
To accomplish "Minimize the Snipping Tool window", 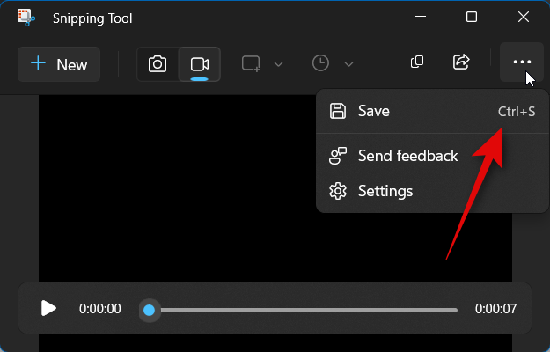I will click(420, 18).
